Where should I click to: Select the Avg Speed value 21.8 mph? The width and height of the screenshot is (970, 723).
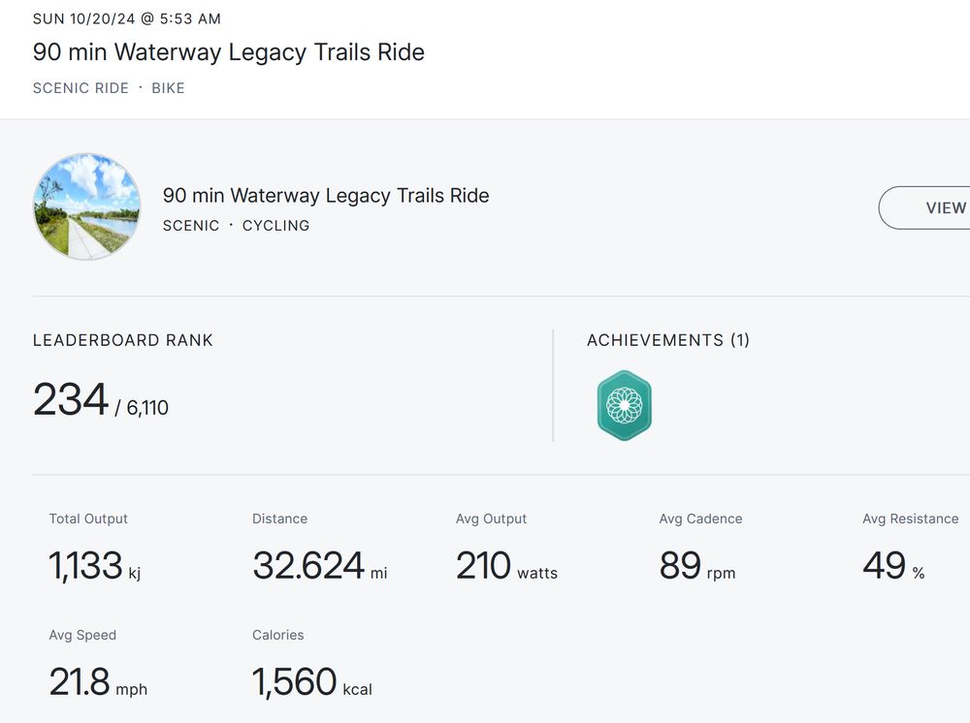point(98,682)
